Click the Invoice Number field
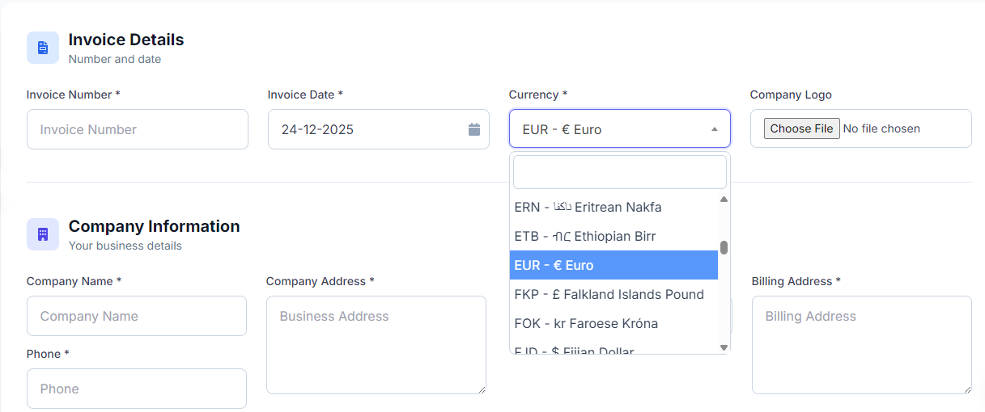Viewport: 985px width, 412px height. coord(137,129)
